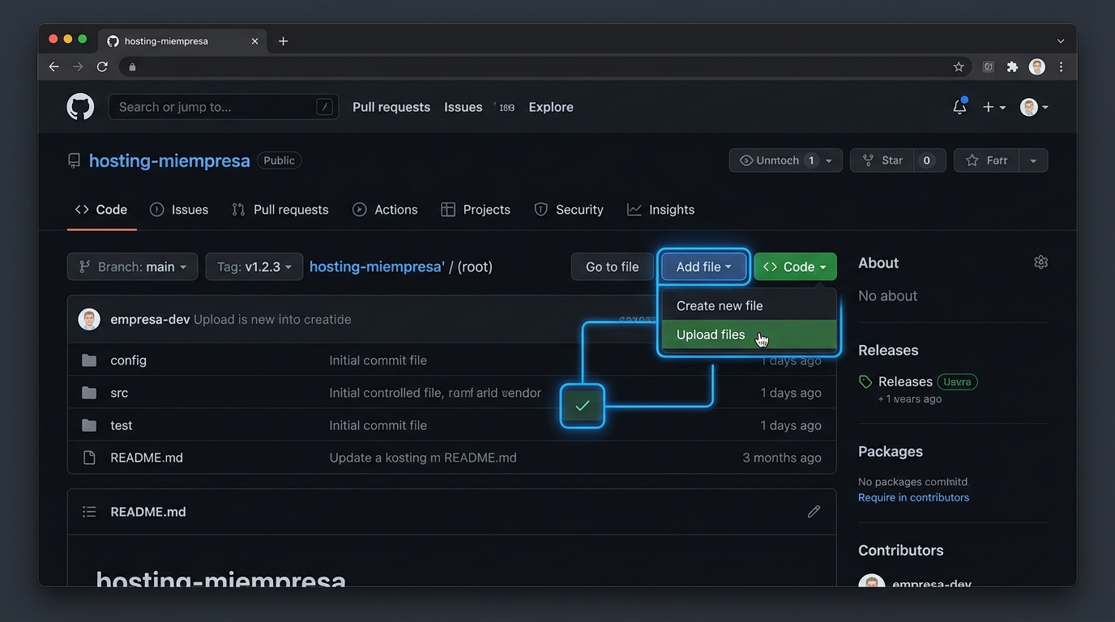Open the browser three-dot menu

pos(1061,67)
